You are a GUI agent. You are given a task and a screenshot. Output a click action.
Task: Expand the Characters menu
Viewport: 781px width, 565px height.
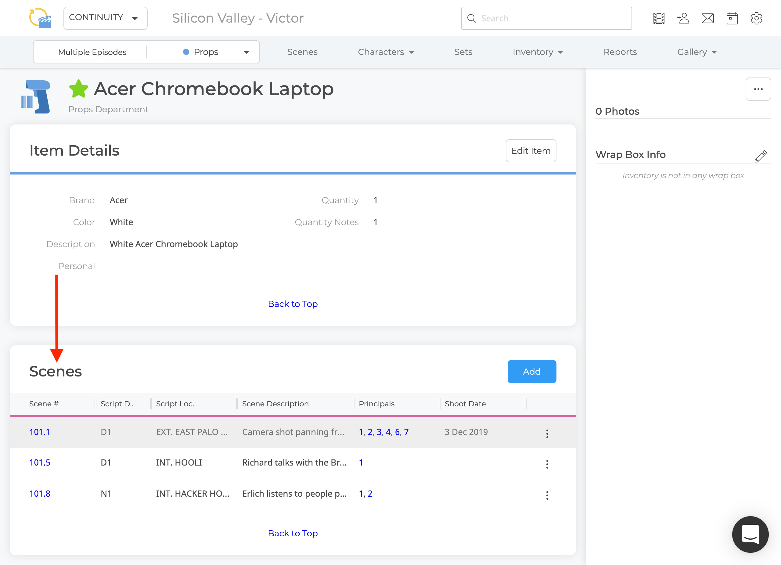click(386, 52)
